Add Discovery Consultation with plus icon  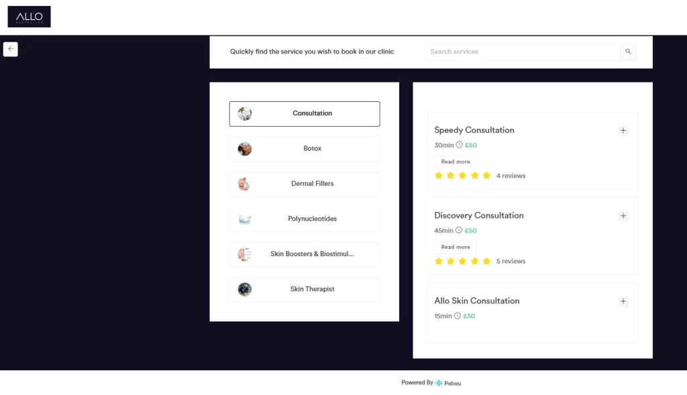tap(623, 216)
